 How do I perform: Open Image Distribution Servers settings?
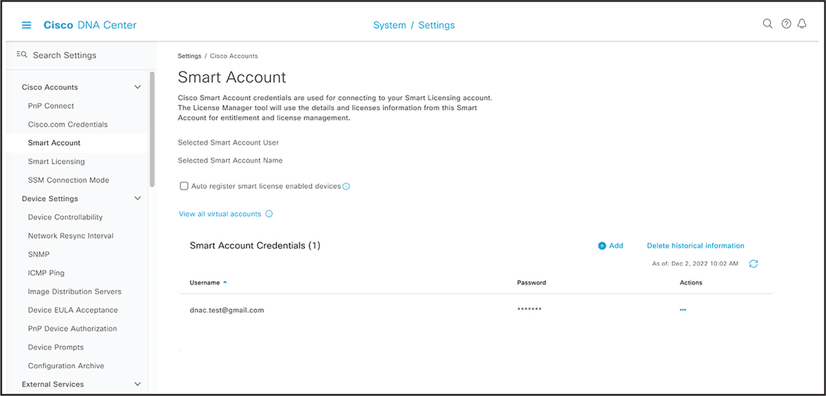tap(74, 291)
